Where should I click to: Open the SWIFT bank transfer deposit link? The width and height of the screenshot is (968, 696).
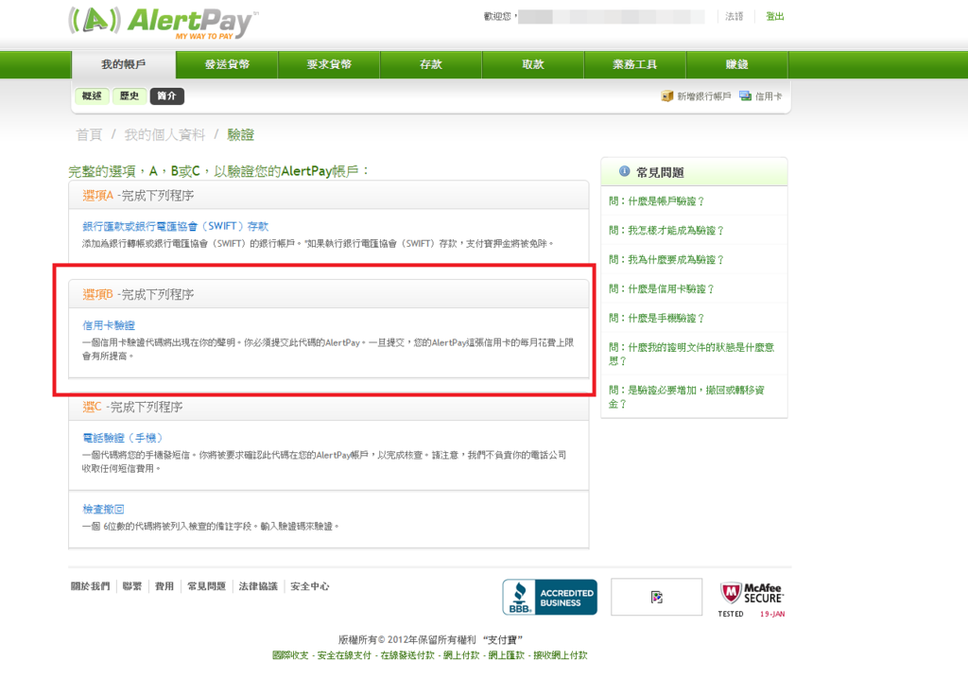(x=175, y=226)
